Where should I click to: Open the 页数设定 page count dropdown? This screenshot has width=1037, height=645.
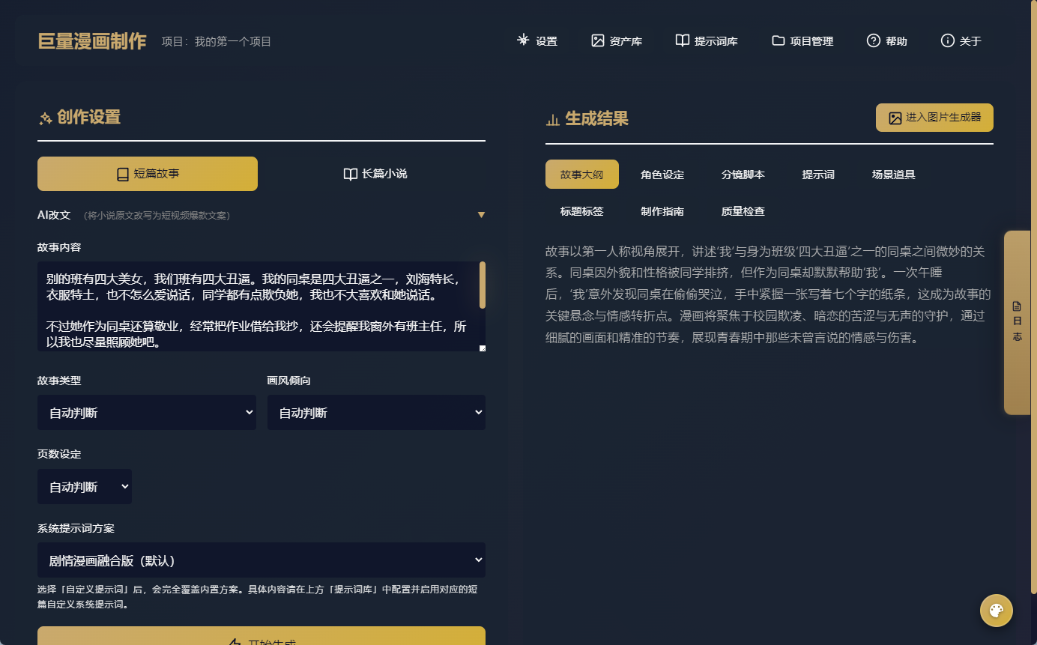(x=84, y=486)
